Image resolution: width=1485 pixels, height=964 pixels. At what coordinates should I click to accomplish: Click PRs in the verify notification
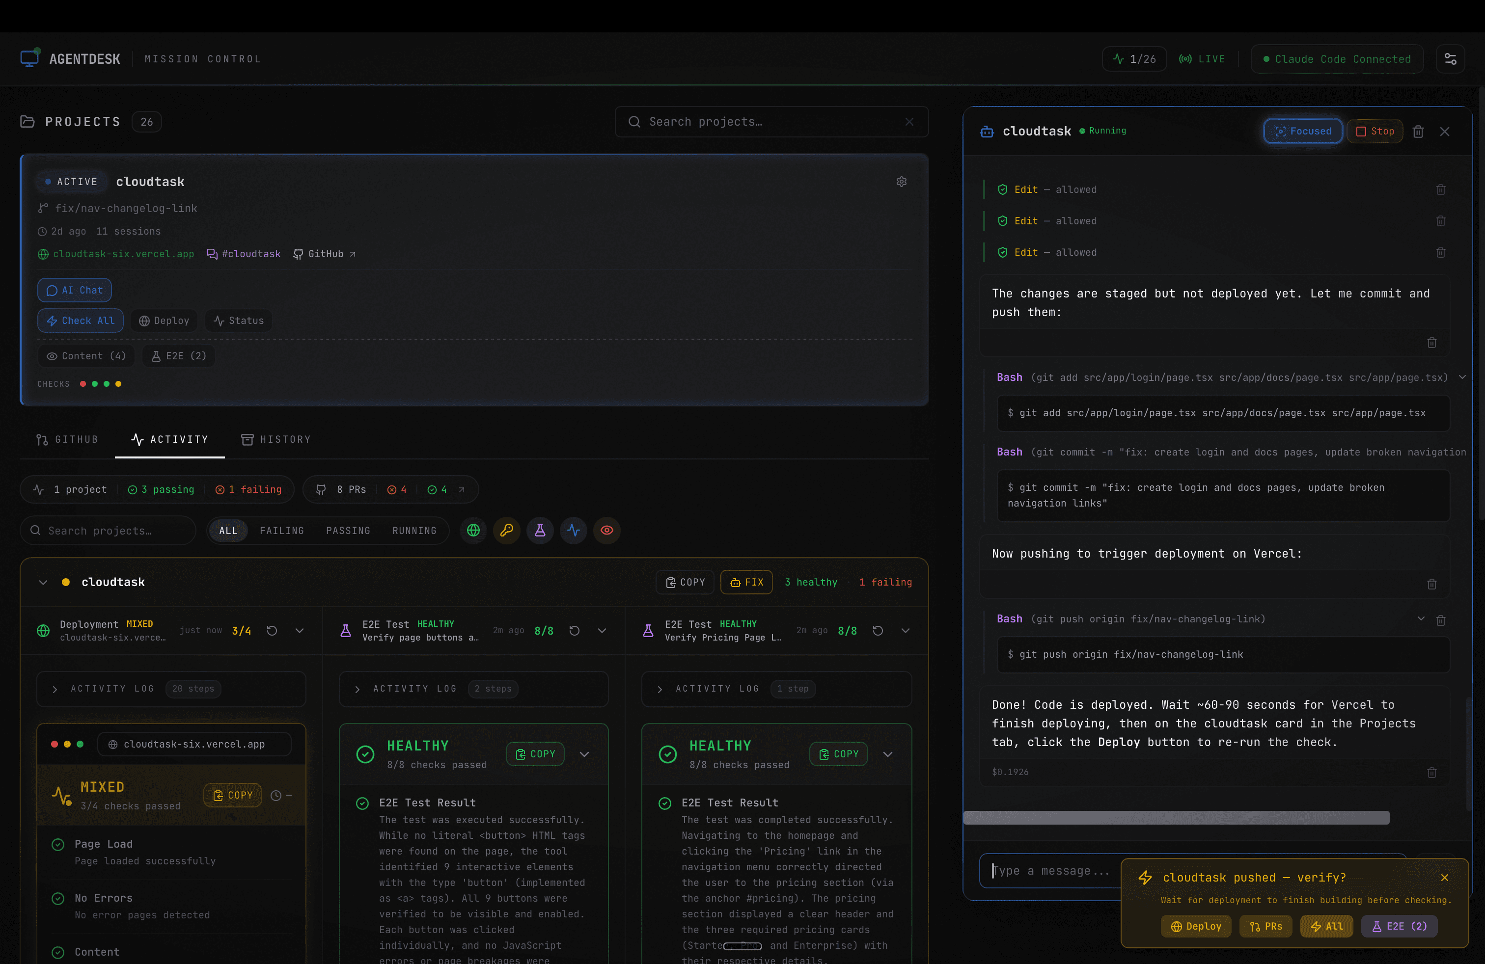click(x=1265, y=926)
